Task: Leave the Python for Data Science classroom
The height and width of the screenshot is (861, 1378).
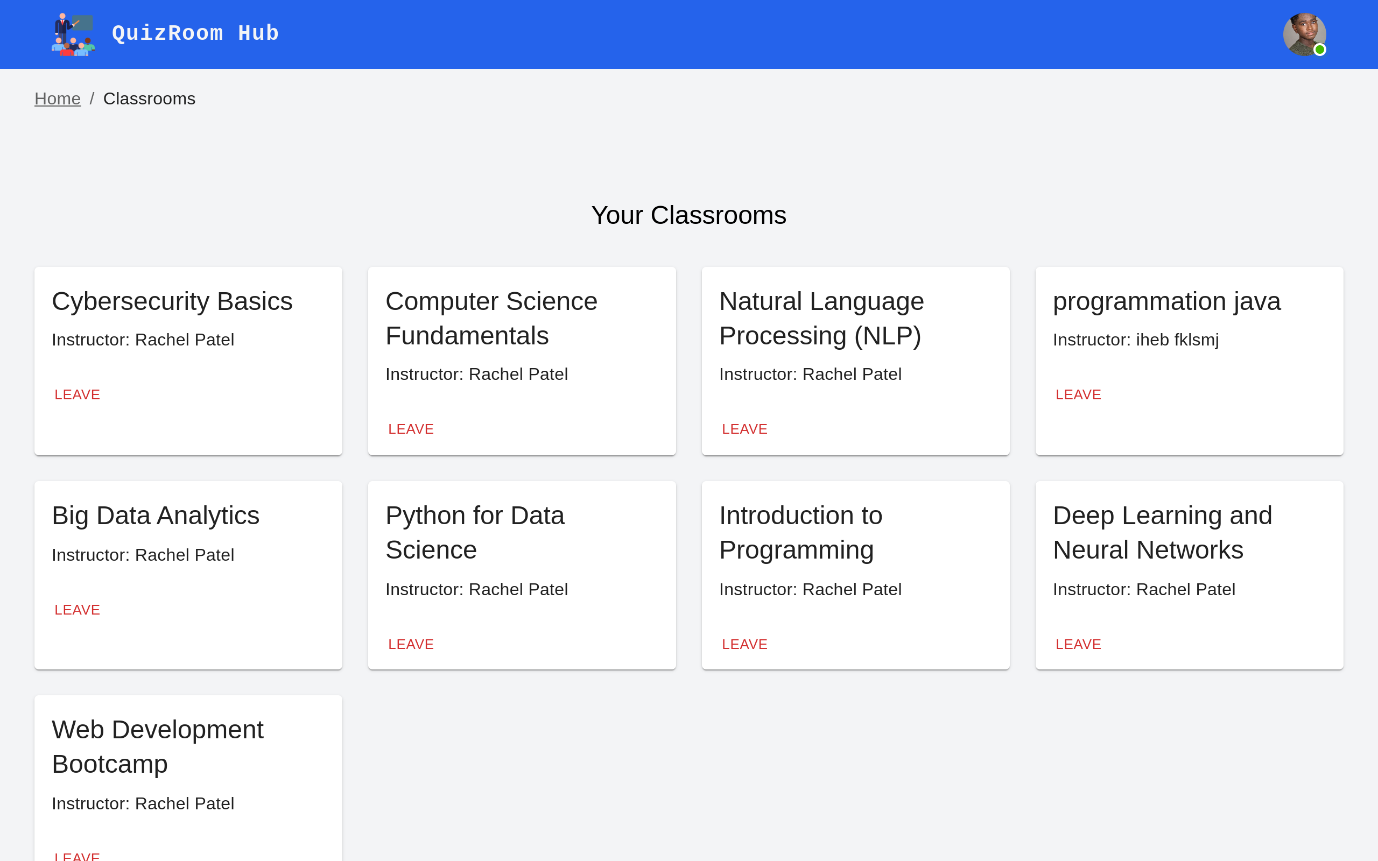Action: 411,644
